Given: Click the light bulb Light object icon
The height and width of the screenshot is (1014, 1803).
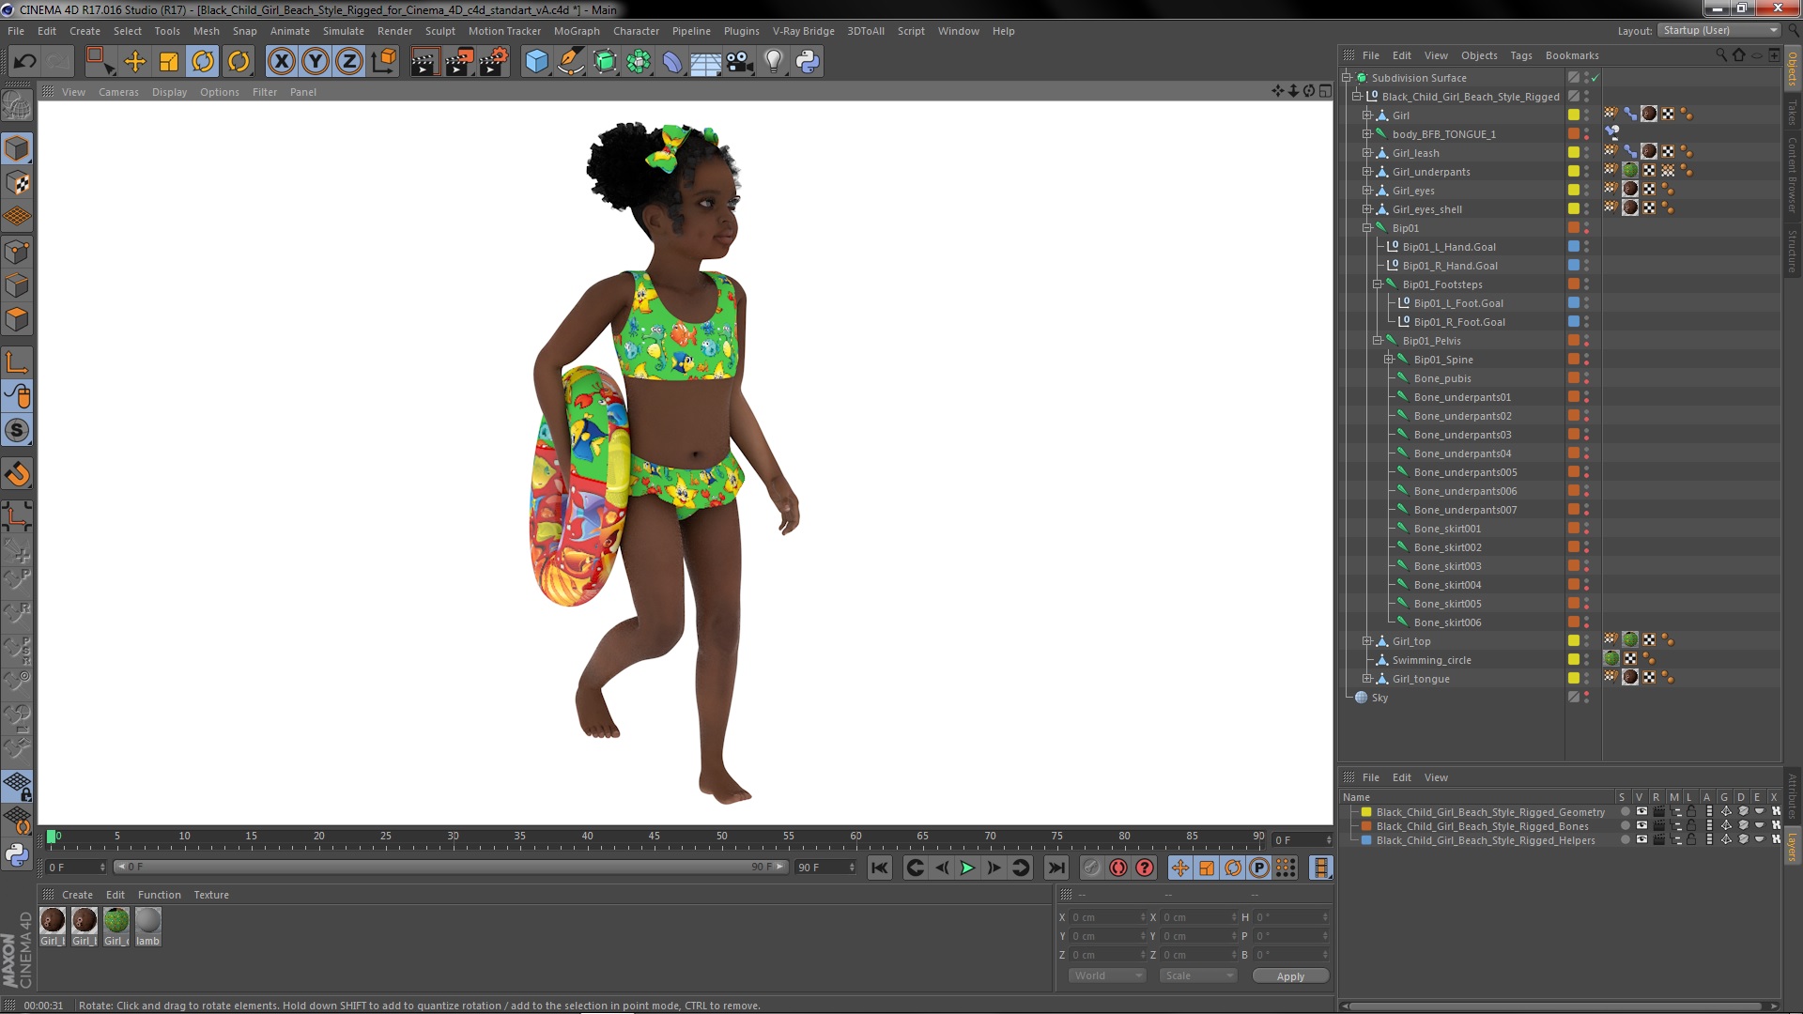Looking at the screenshot, I should click(773, 62).
